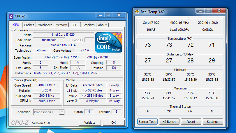Click the Validate button in CPU-Z
The height and width of the screenshot is (133, 236).
point(90,123)
